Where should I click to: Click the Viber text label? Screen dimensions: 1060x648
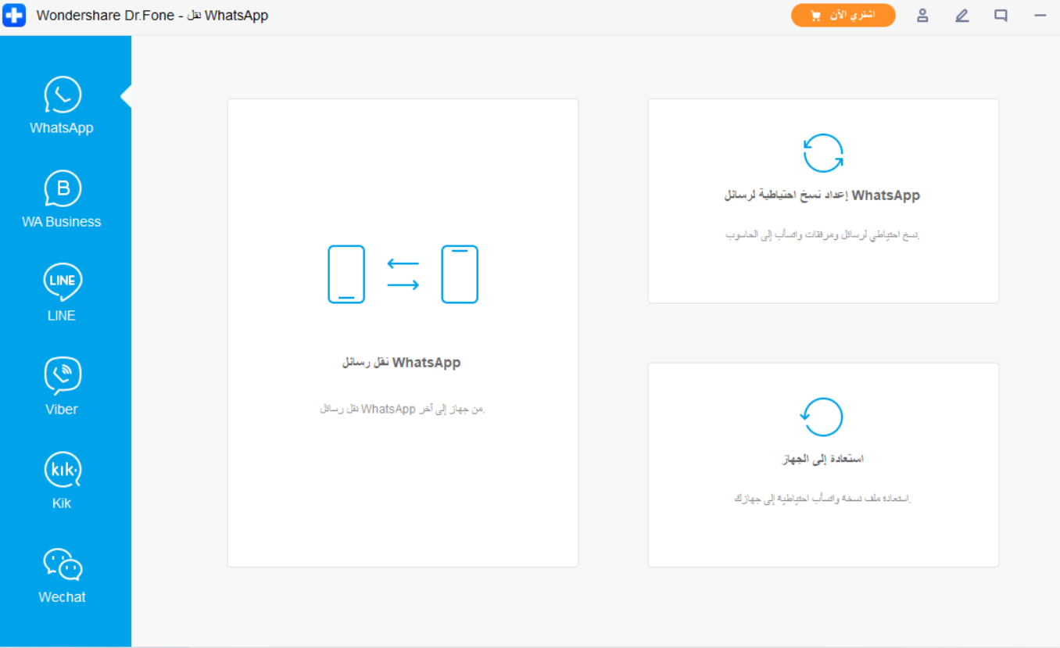[x=62, y=410]
